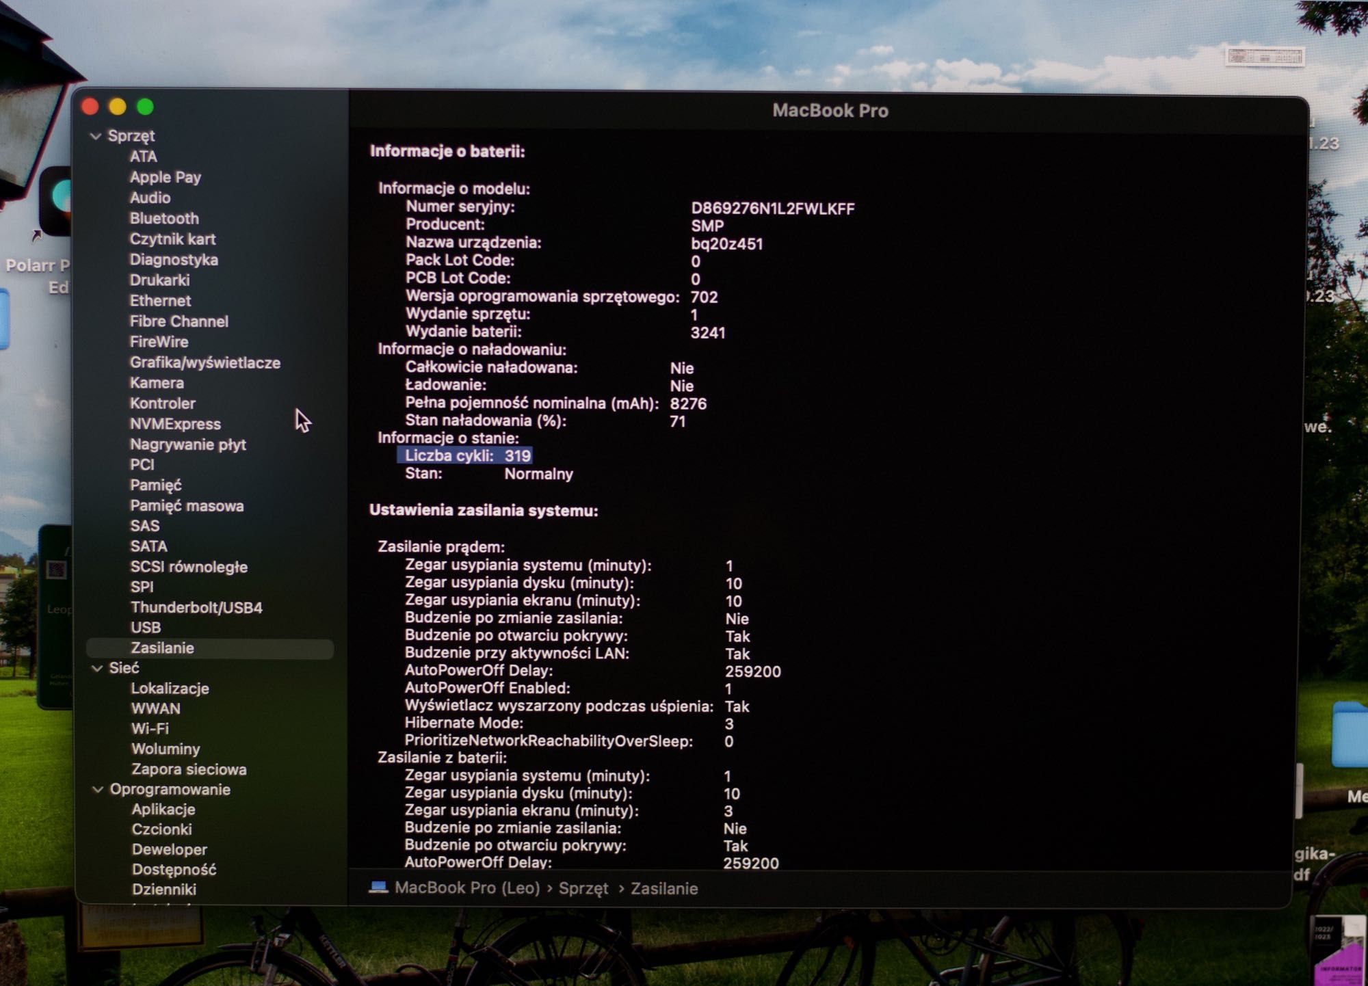
Task: Open the Audio hardware entry
Action: [x=150, y=198]
